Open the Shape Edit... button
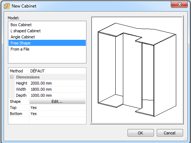191x143 pixels. [57, 101]
